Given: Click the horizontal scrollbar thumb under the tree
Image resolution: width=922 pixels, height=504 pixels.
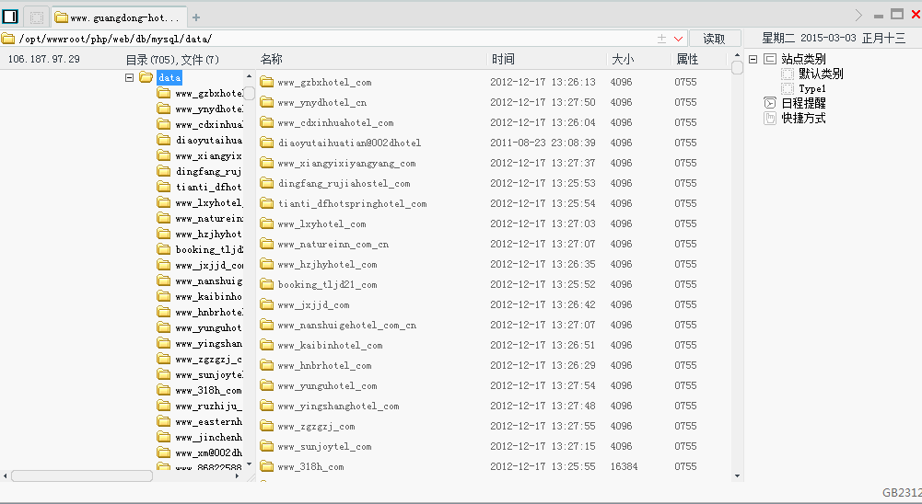Looking at the screenshot, I should (82, 475).
